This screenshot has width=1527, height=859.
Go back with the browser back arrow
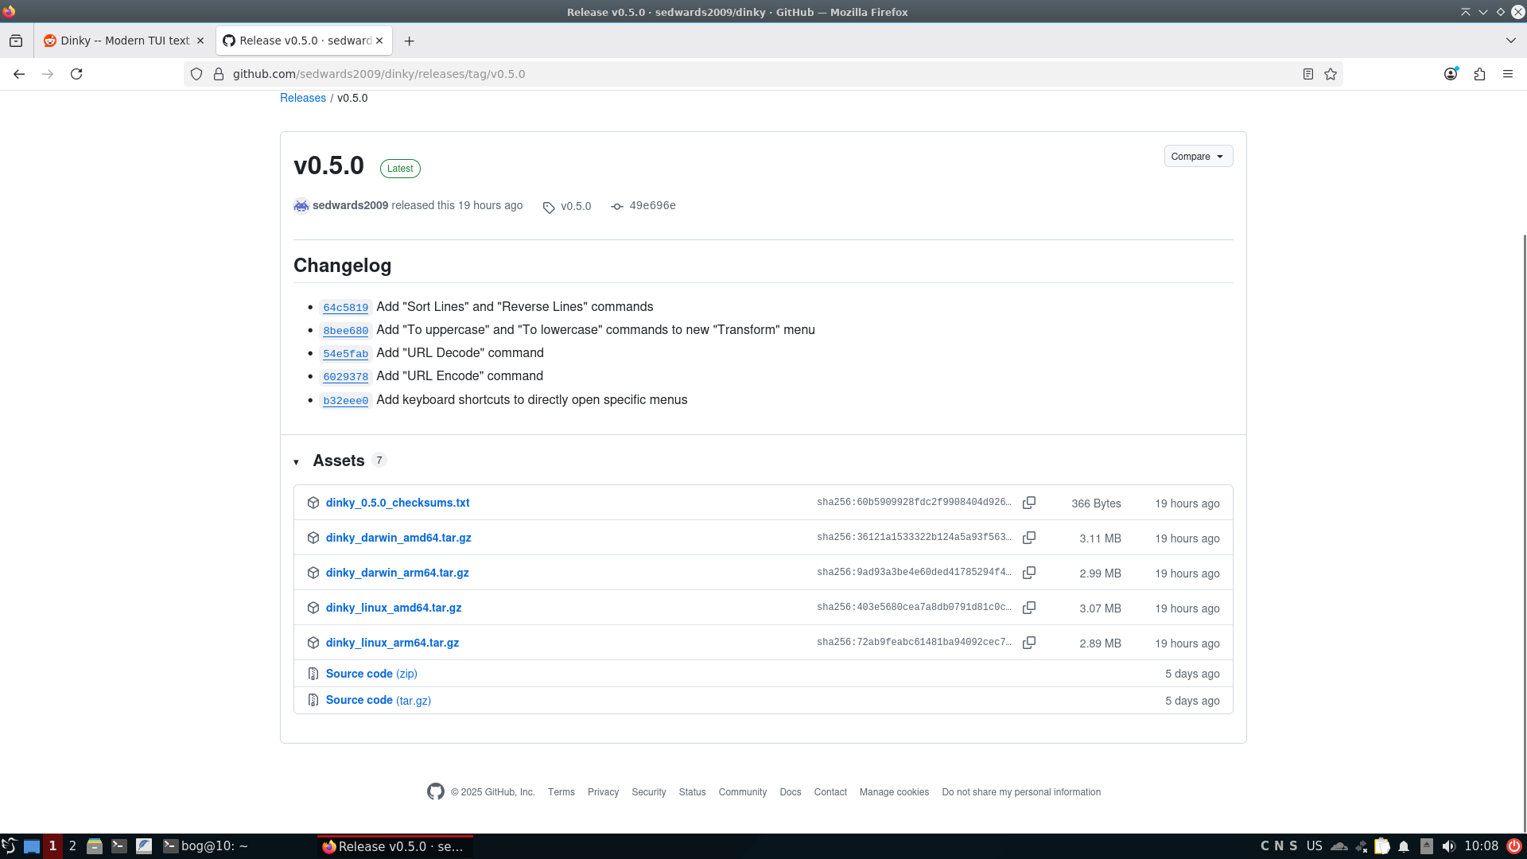pos(19,74)
